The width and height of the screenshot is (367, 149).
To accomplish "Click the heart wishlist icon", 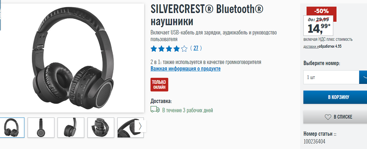I will [x=328, y=117].
